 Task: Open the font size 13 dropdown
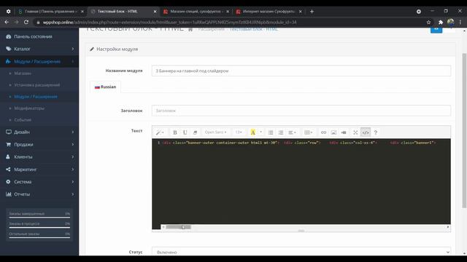239,132
